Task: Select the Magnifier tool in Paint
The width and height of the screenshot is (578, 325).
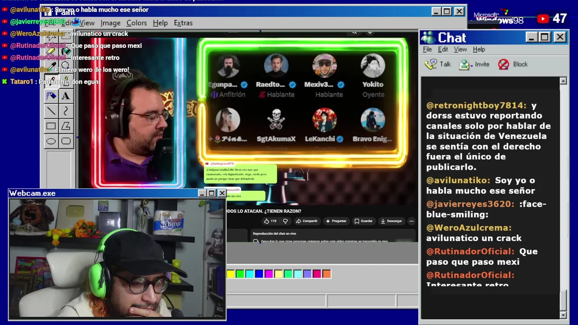Action: pos(66,66)
